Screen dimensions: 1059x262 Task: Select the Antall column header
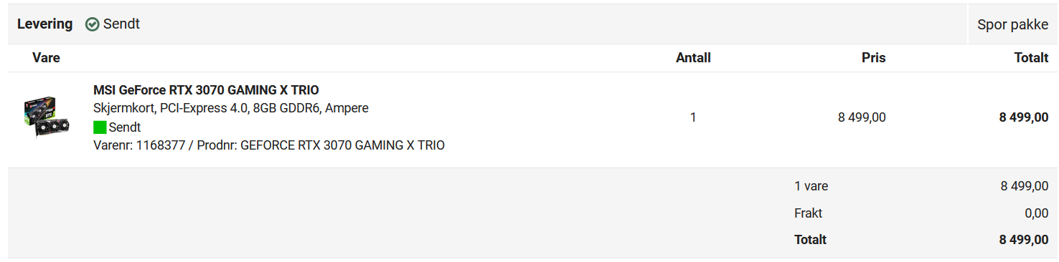[x=693, y=58]
